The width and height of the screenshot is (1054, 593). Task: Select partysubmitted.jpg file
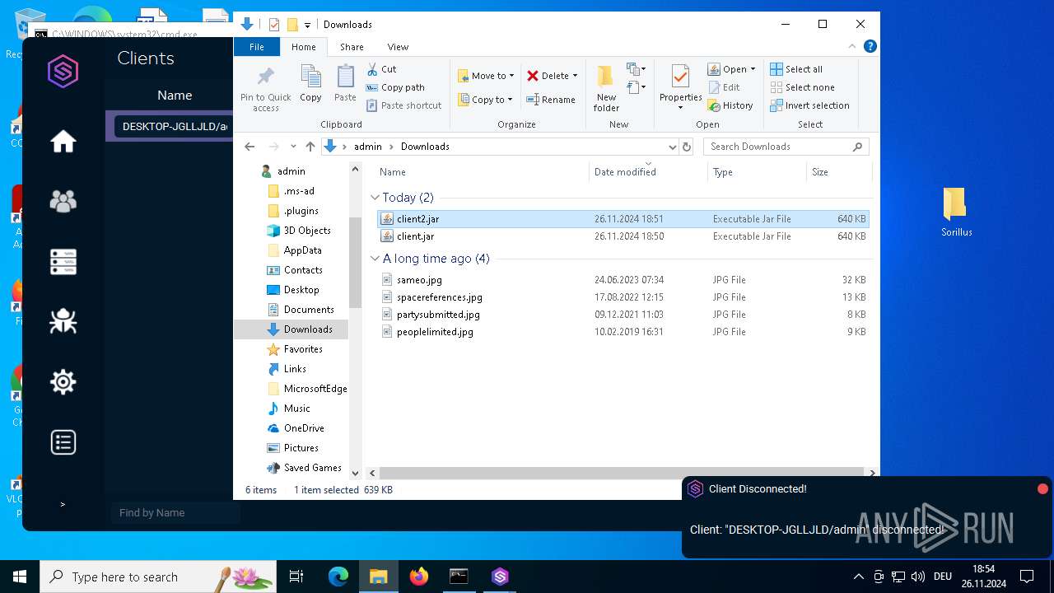pos(623,315)
